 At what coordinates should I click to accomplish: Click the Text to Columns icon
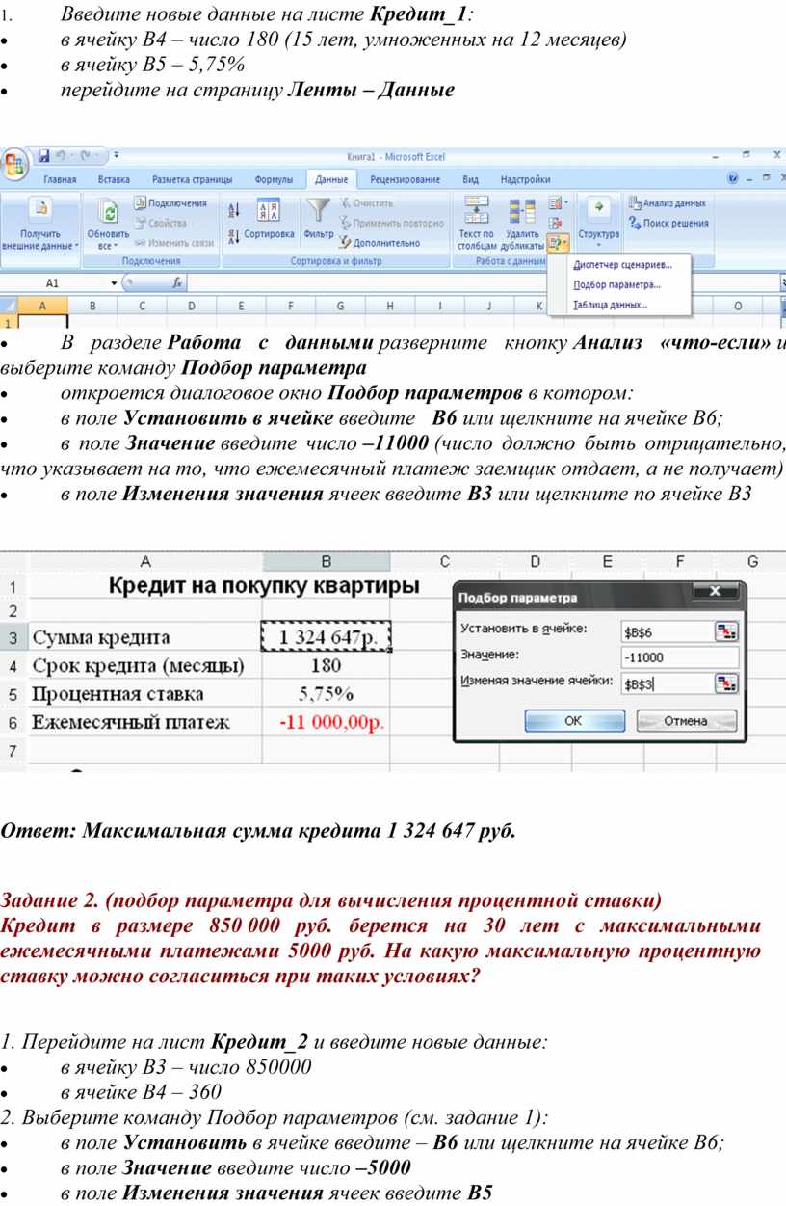476,210
